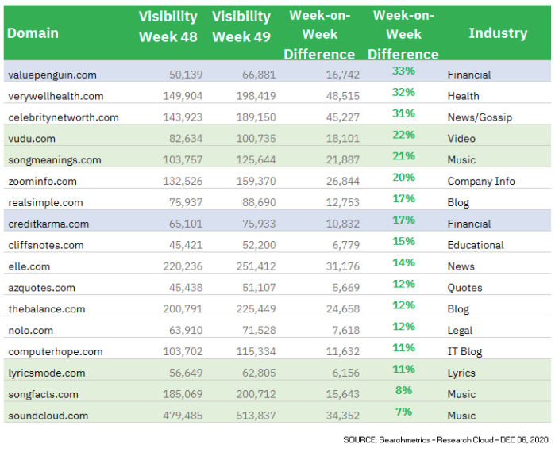Select the creditkarma.com domain cell

(x=48, y=224)
